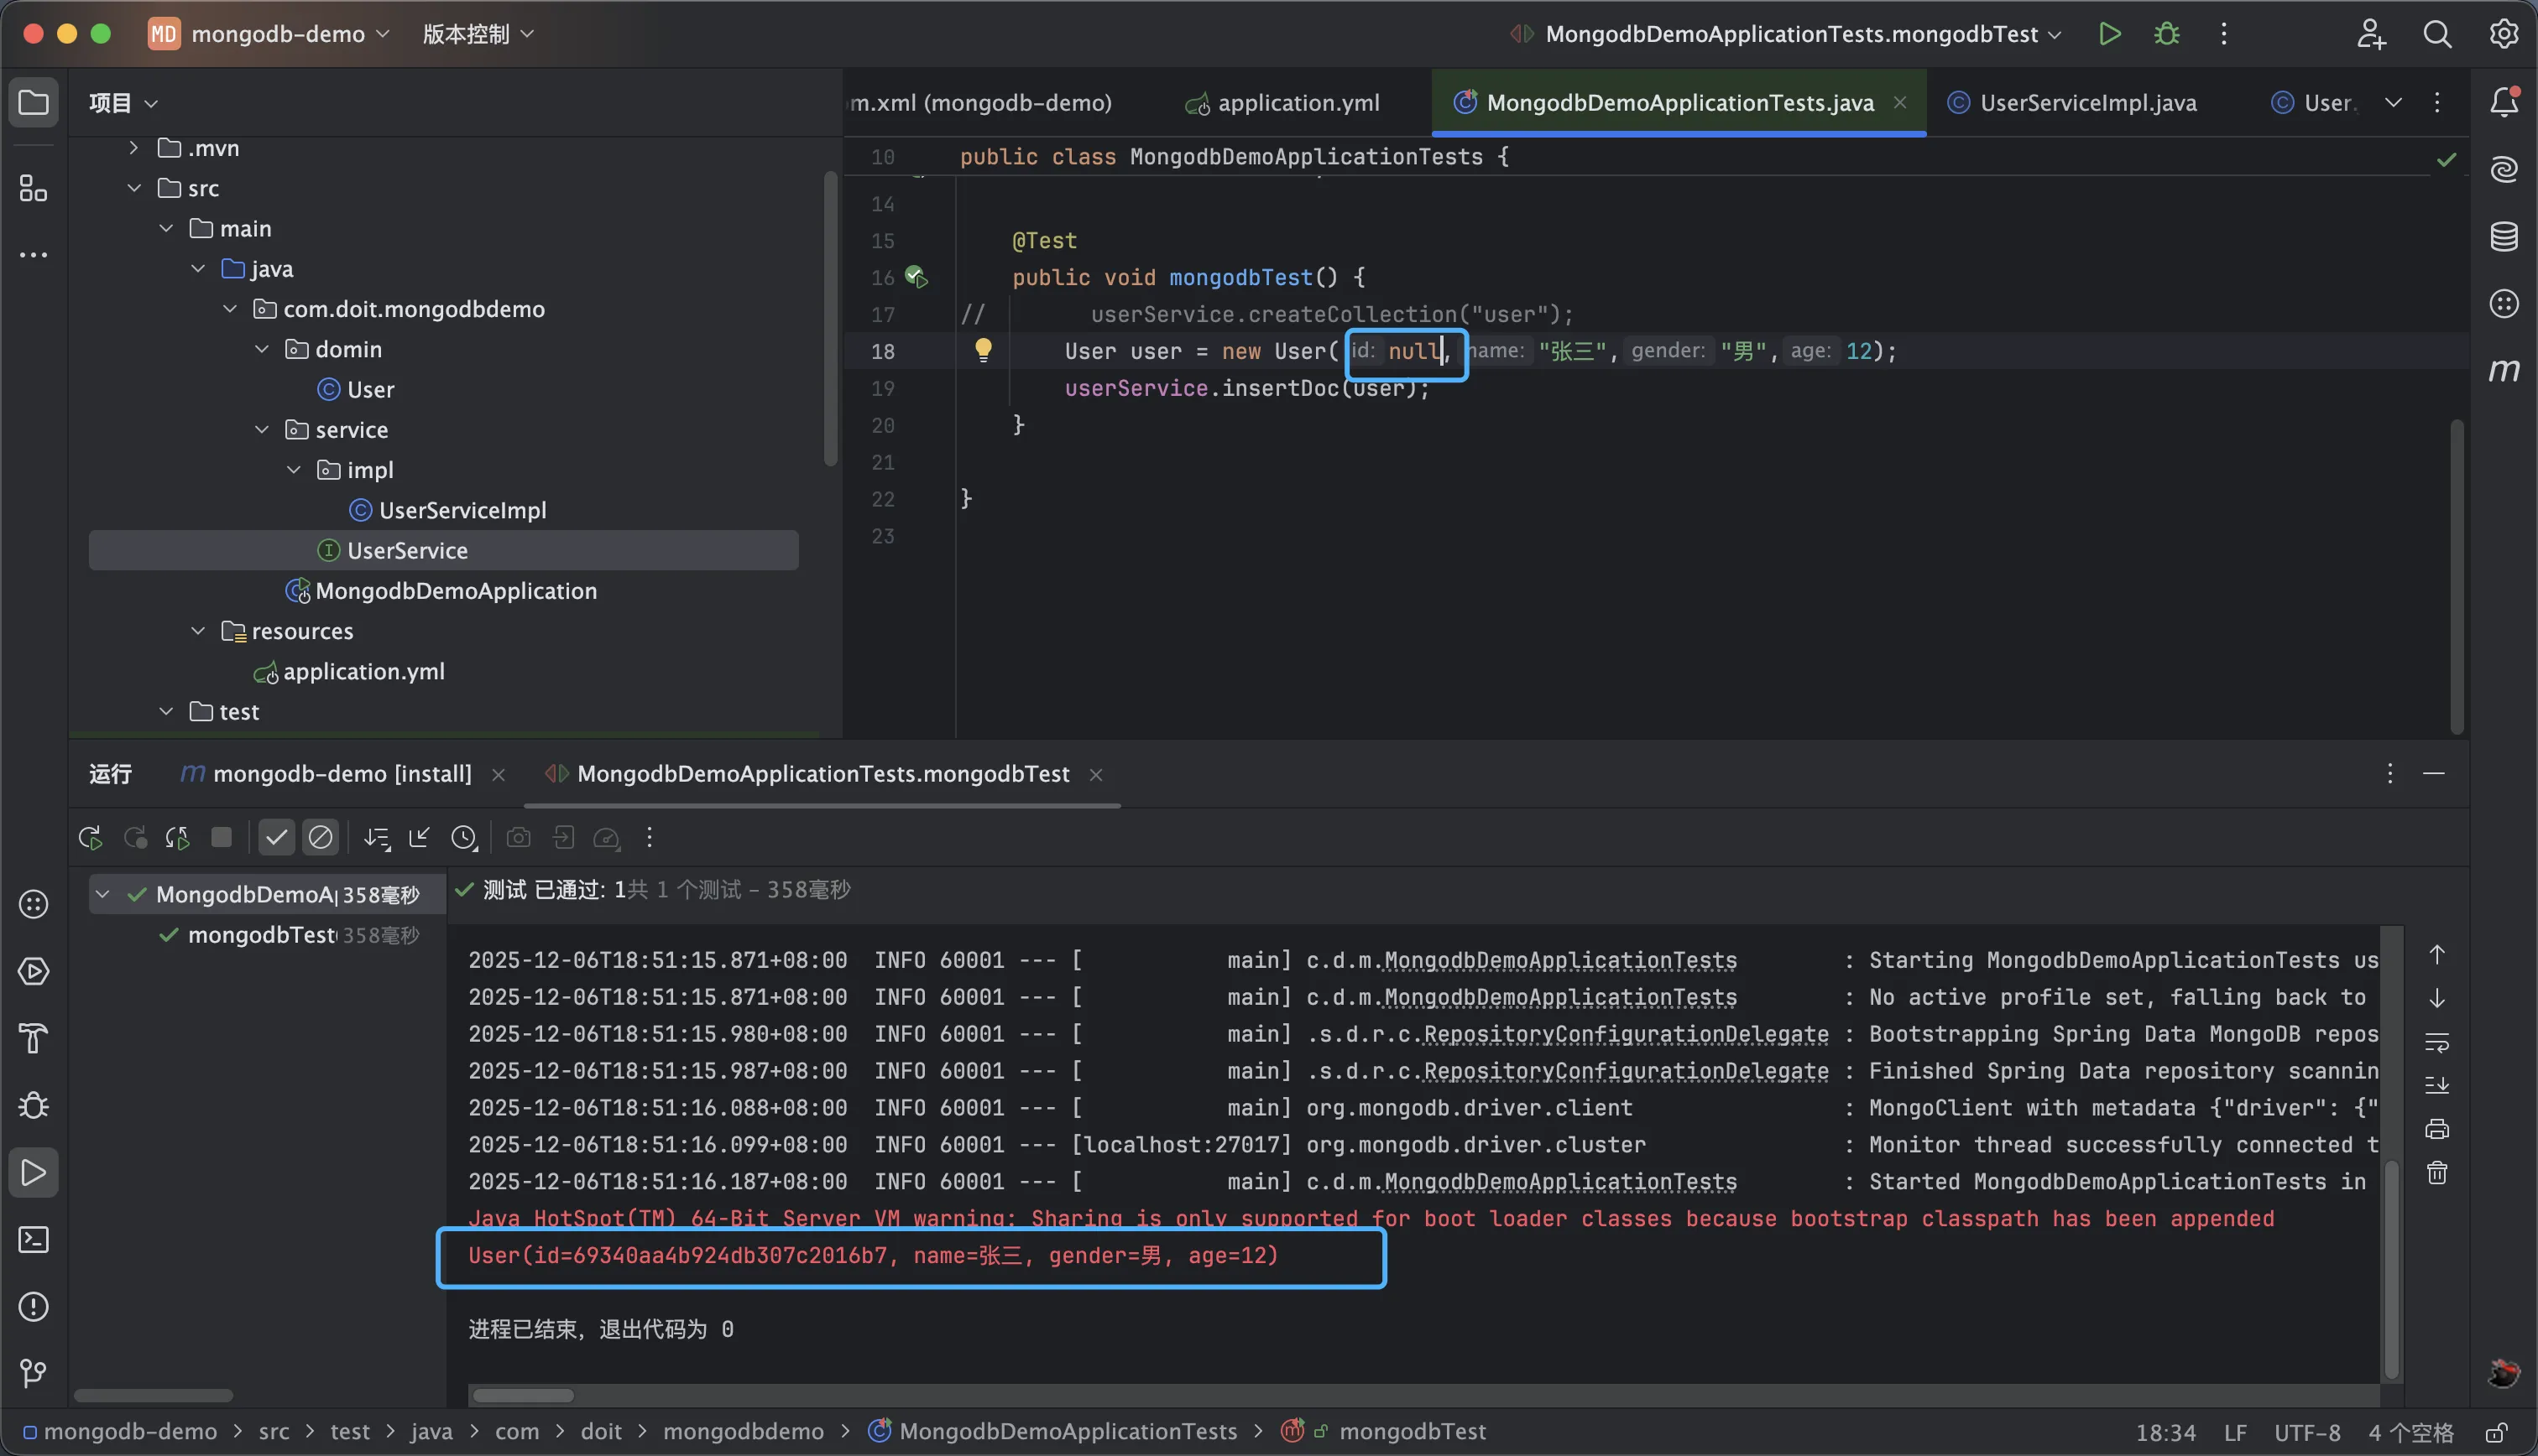Open the Terminal tool window icon

[x=33, y=1240]
